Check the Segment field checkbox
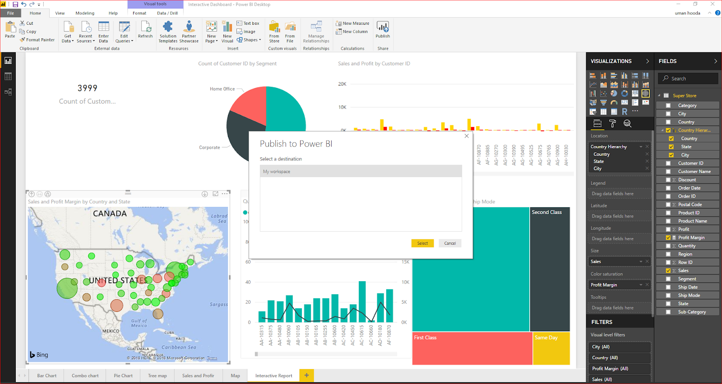722x384 pixels. pos(668,279)
